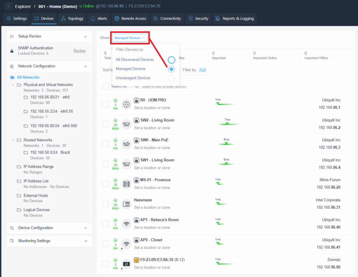
Task: Click the Domotz device icon for F0:23:B9:E3:8A:39
Action: click(x=126, y=264)
